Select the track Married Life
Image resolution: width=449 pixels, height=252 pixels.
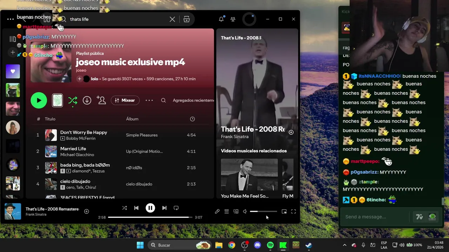pos(73,149)
